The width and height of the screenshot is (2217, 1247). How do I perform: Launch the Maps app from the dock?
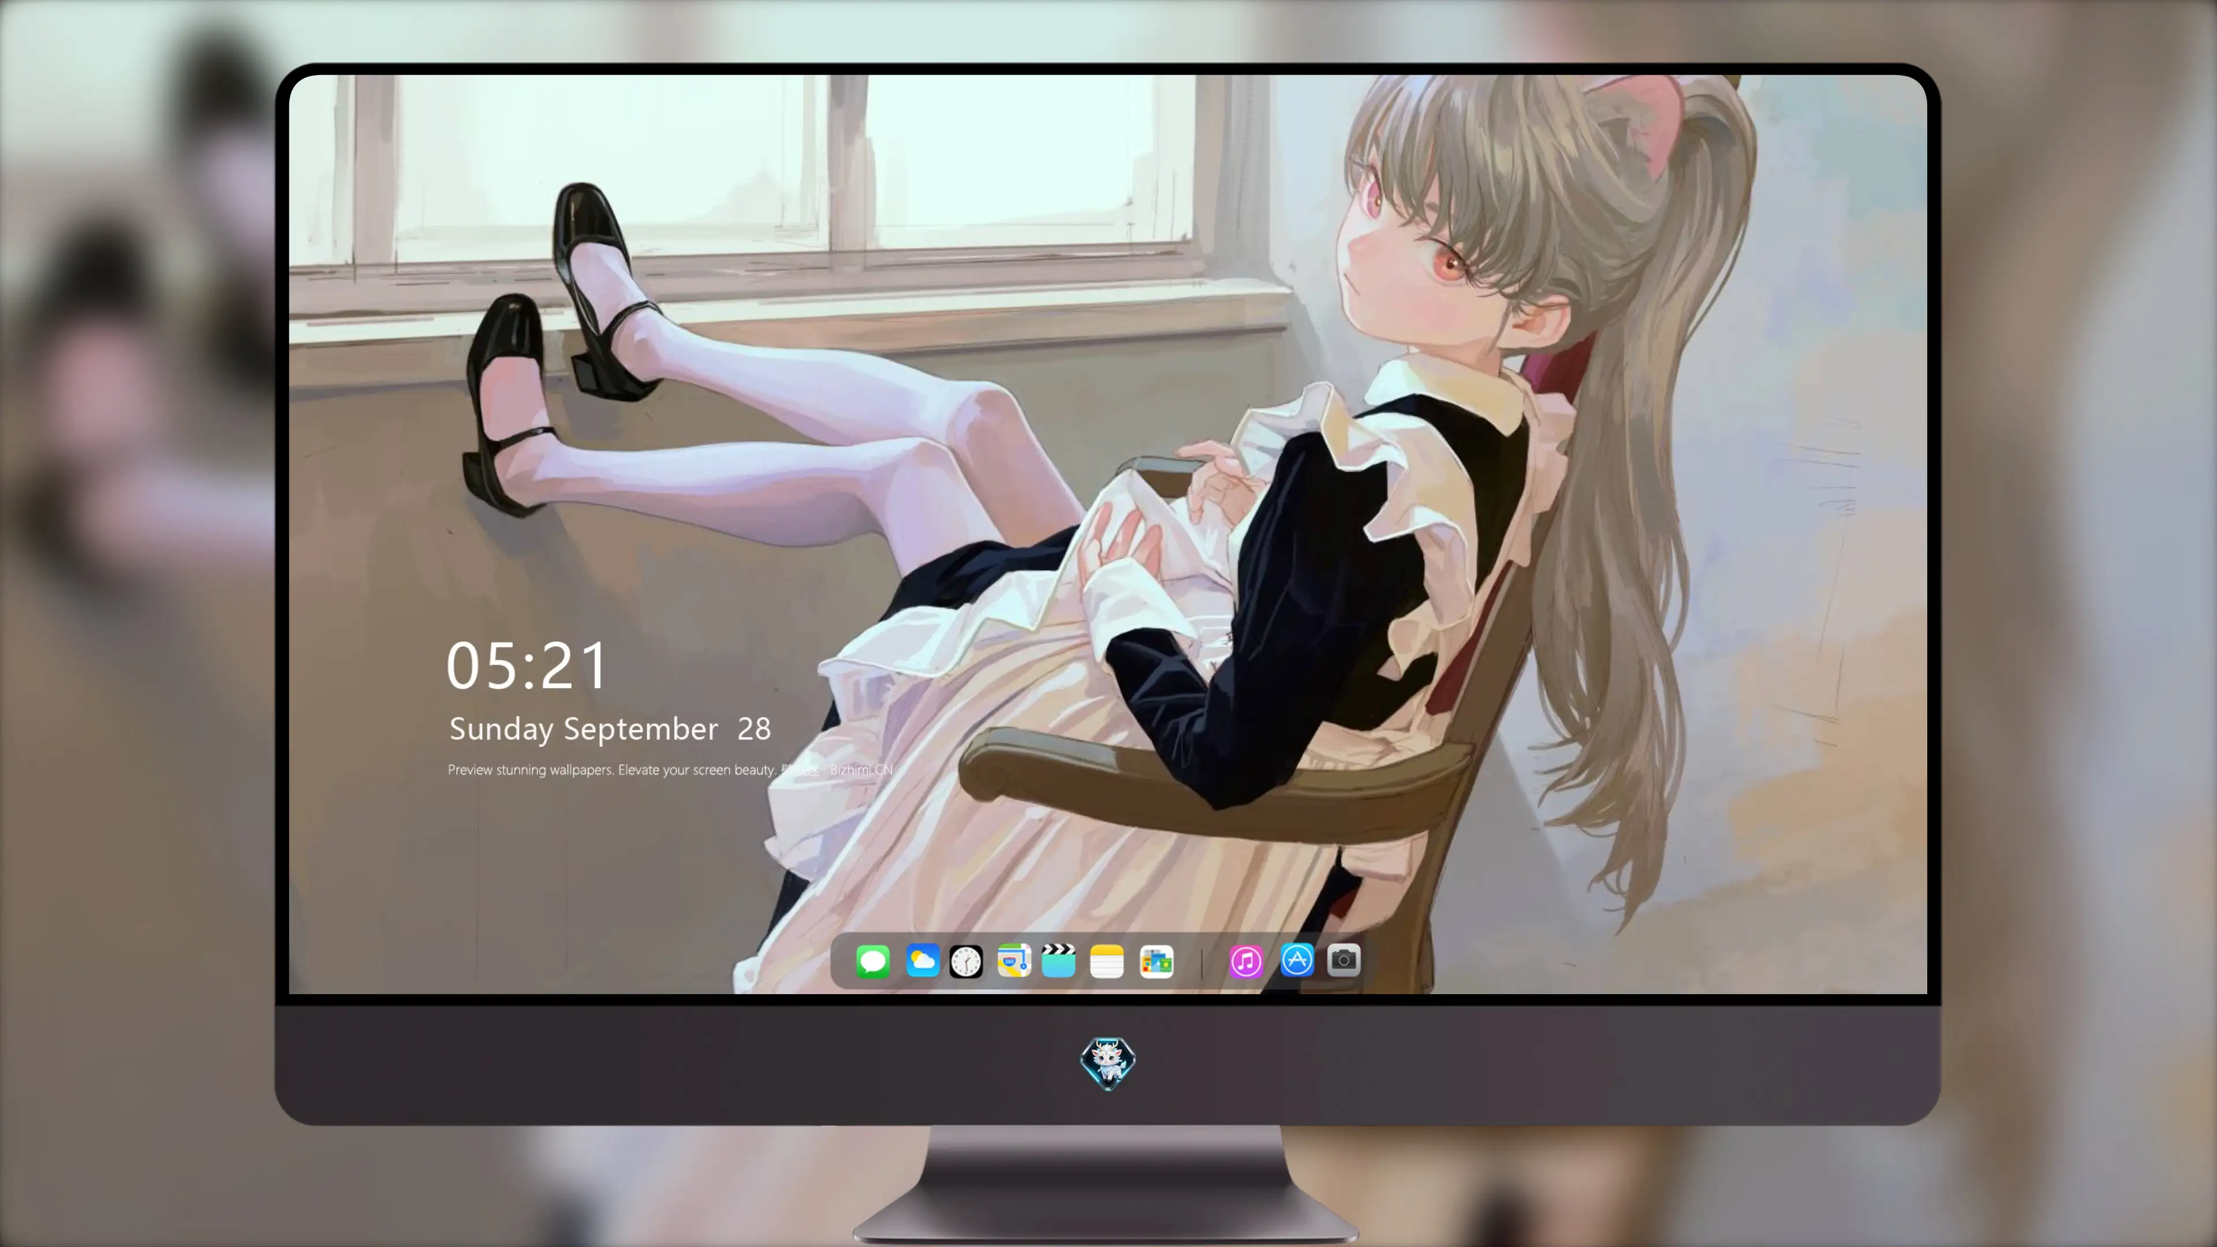[1014, 961]
